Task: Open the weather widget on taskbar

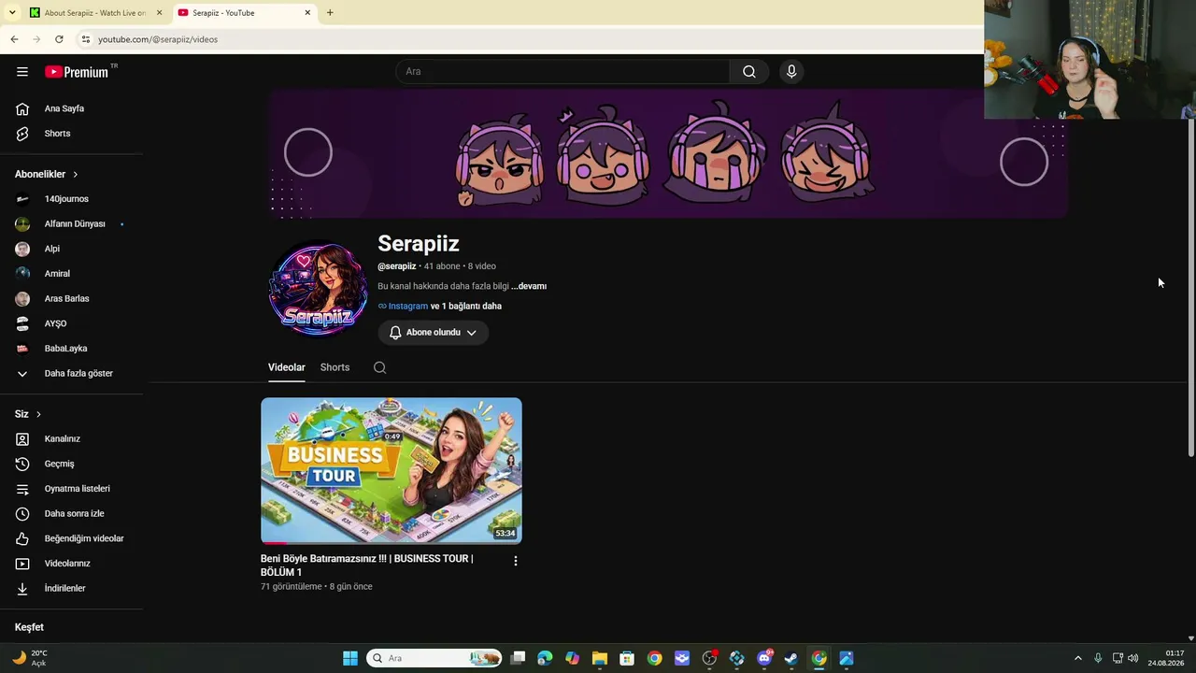Action: [x=30, y=658]
